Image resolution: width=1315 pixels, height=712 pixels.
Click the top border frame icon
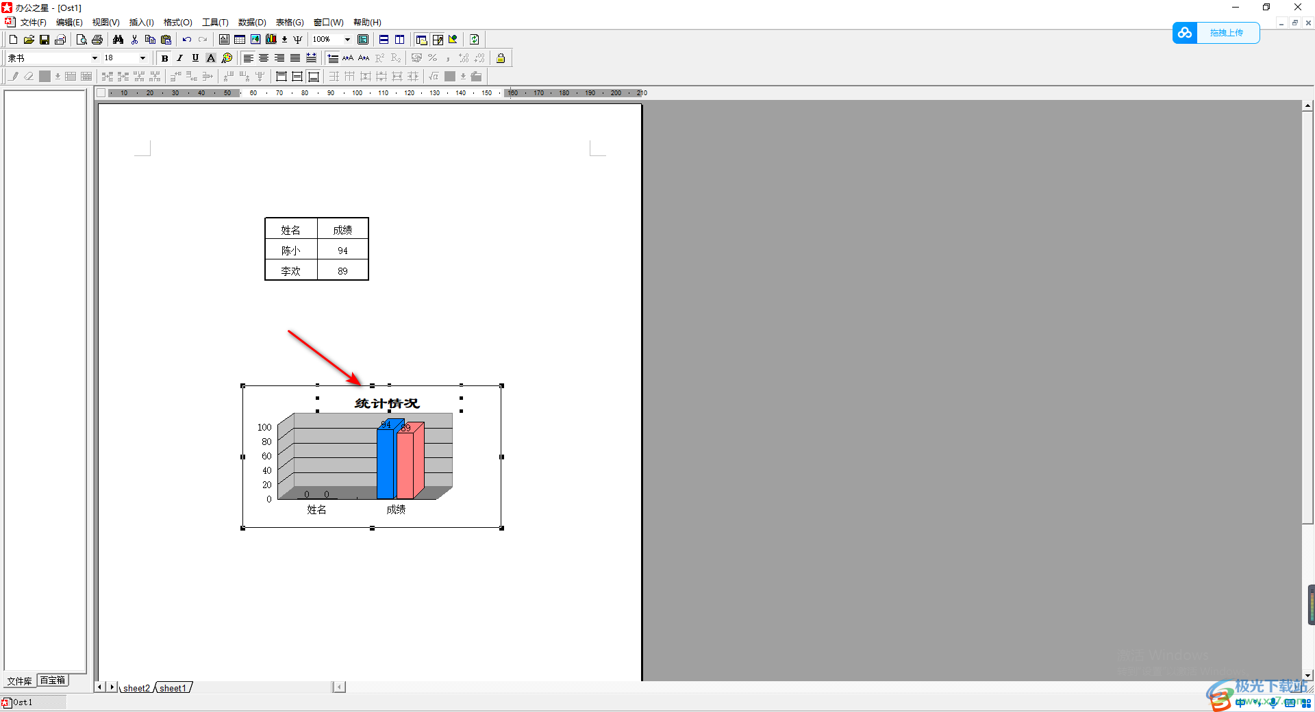(281, 77)
